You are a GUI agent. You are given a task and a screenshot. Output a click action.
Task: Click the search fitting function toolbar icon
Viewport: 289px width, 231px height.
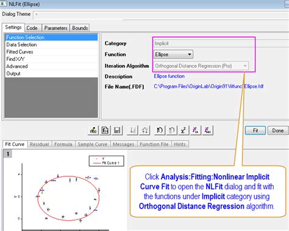coord(93,130)
